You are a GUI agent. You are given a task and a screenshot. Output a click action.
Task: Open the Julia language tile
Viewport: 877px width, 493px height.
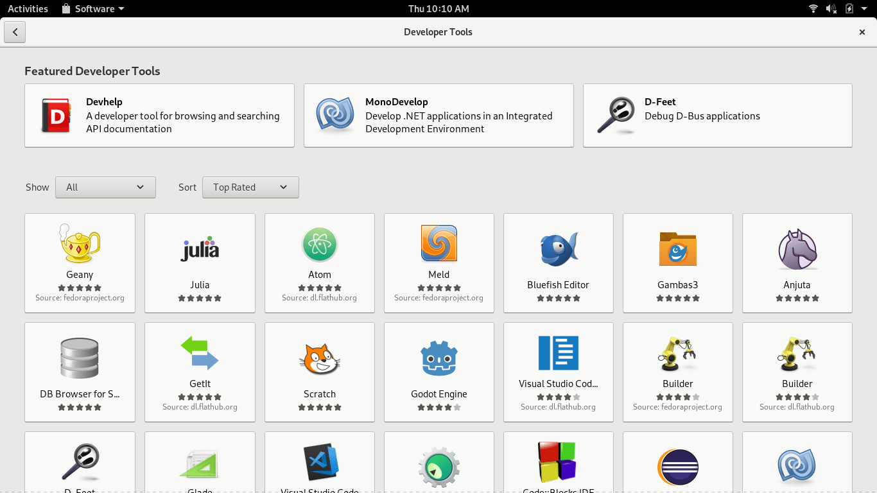pos(200,263)
